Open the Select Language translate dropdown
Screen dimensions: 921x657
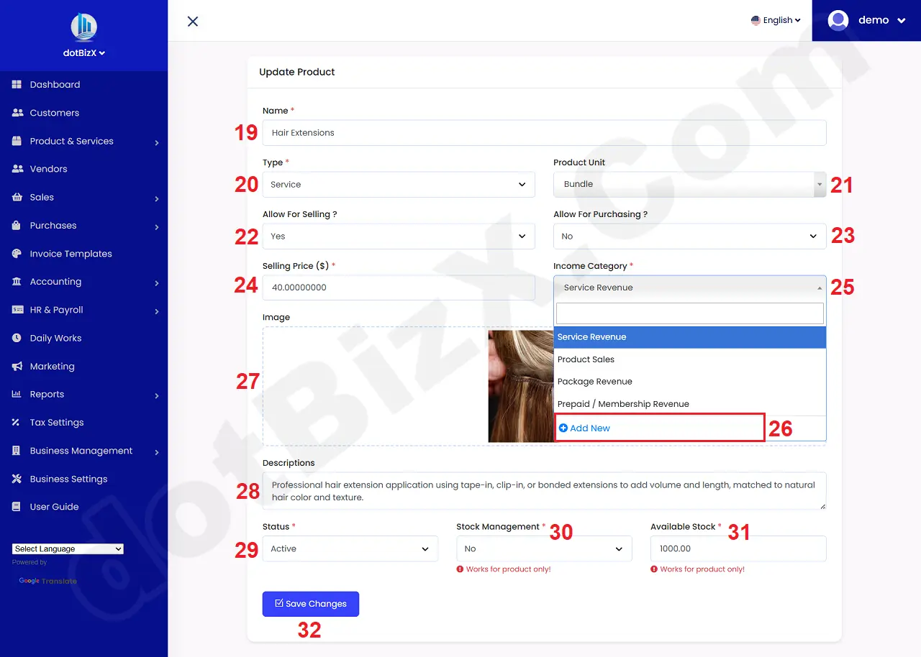[x=67, y=548]
